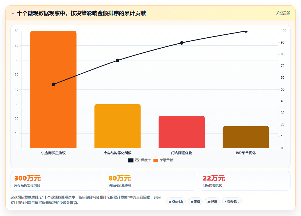Screen dimensions: 301x216
Task: Click the legend label text 累计贡献率
Action: [143, 160]
